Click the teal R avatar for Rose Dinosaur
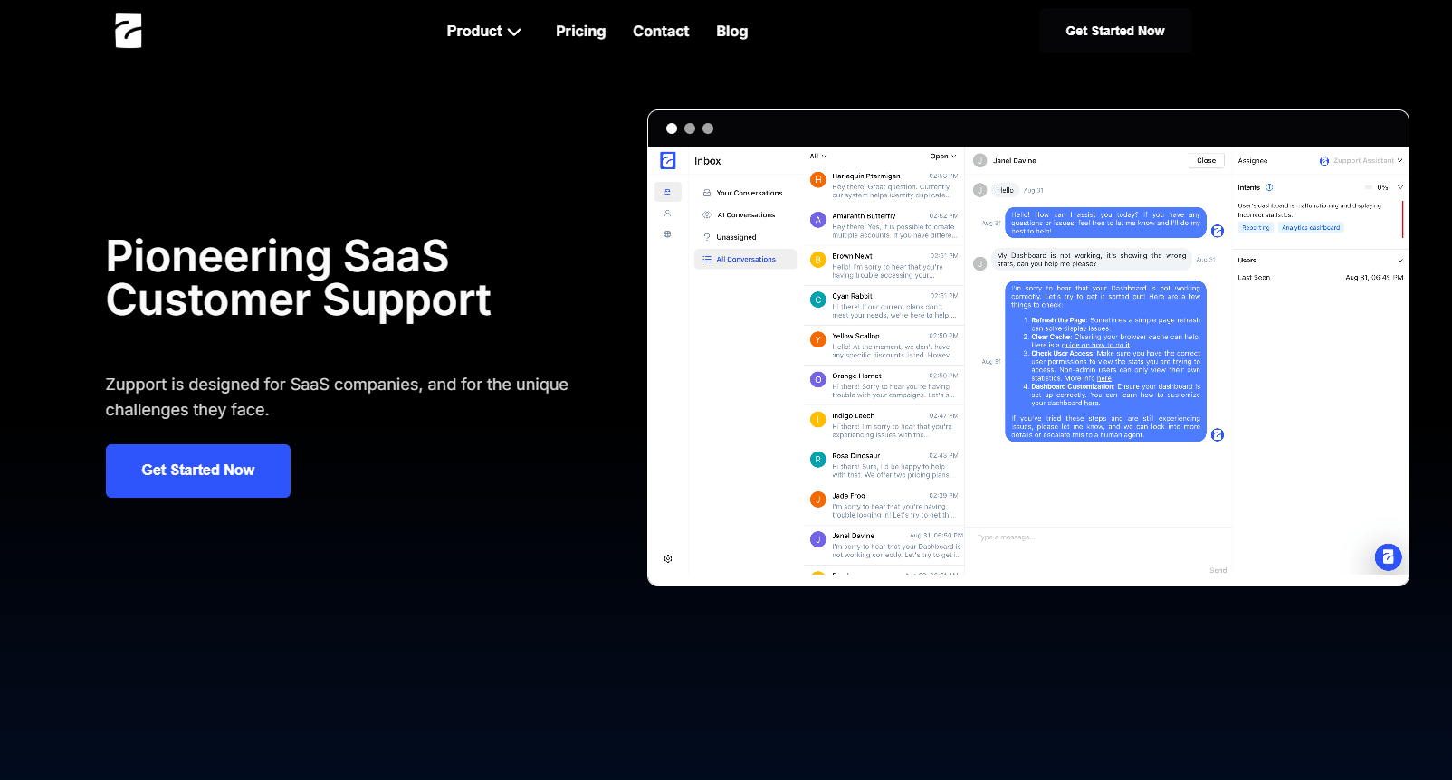The width and height of the screenshot is (1452, 780). point(817,460)
